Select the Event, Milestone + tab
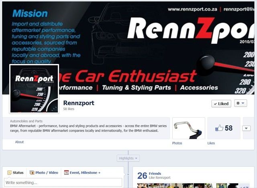This screenshot has width=257, height=188. [82, 172]
